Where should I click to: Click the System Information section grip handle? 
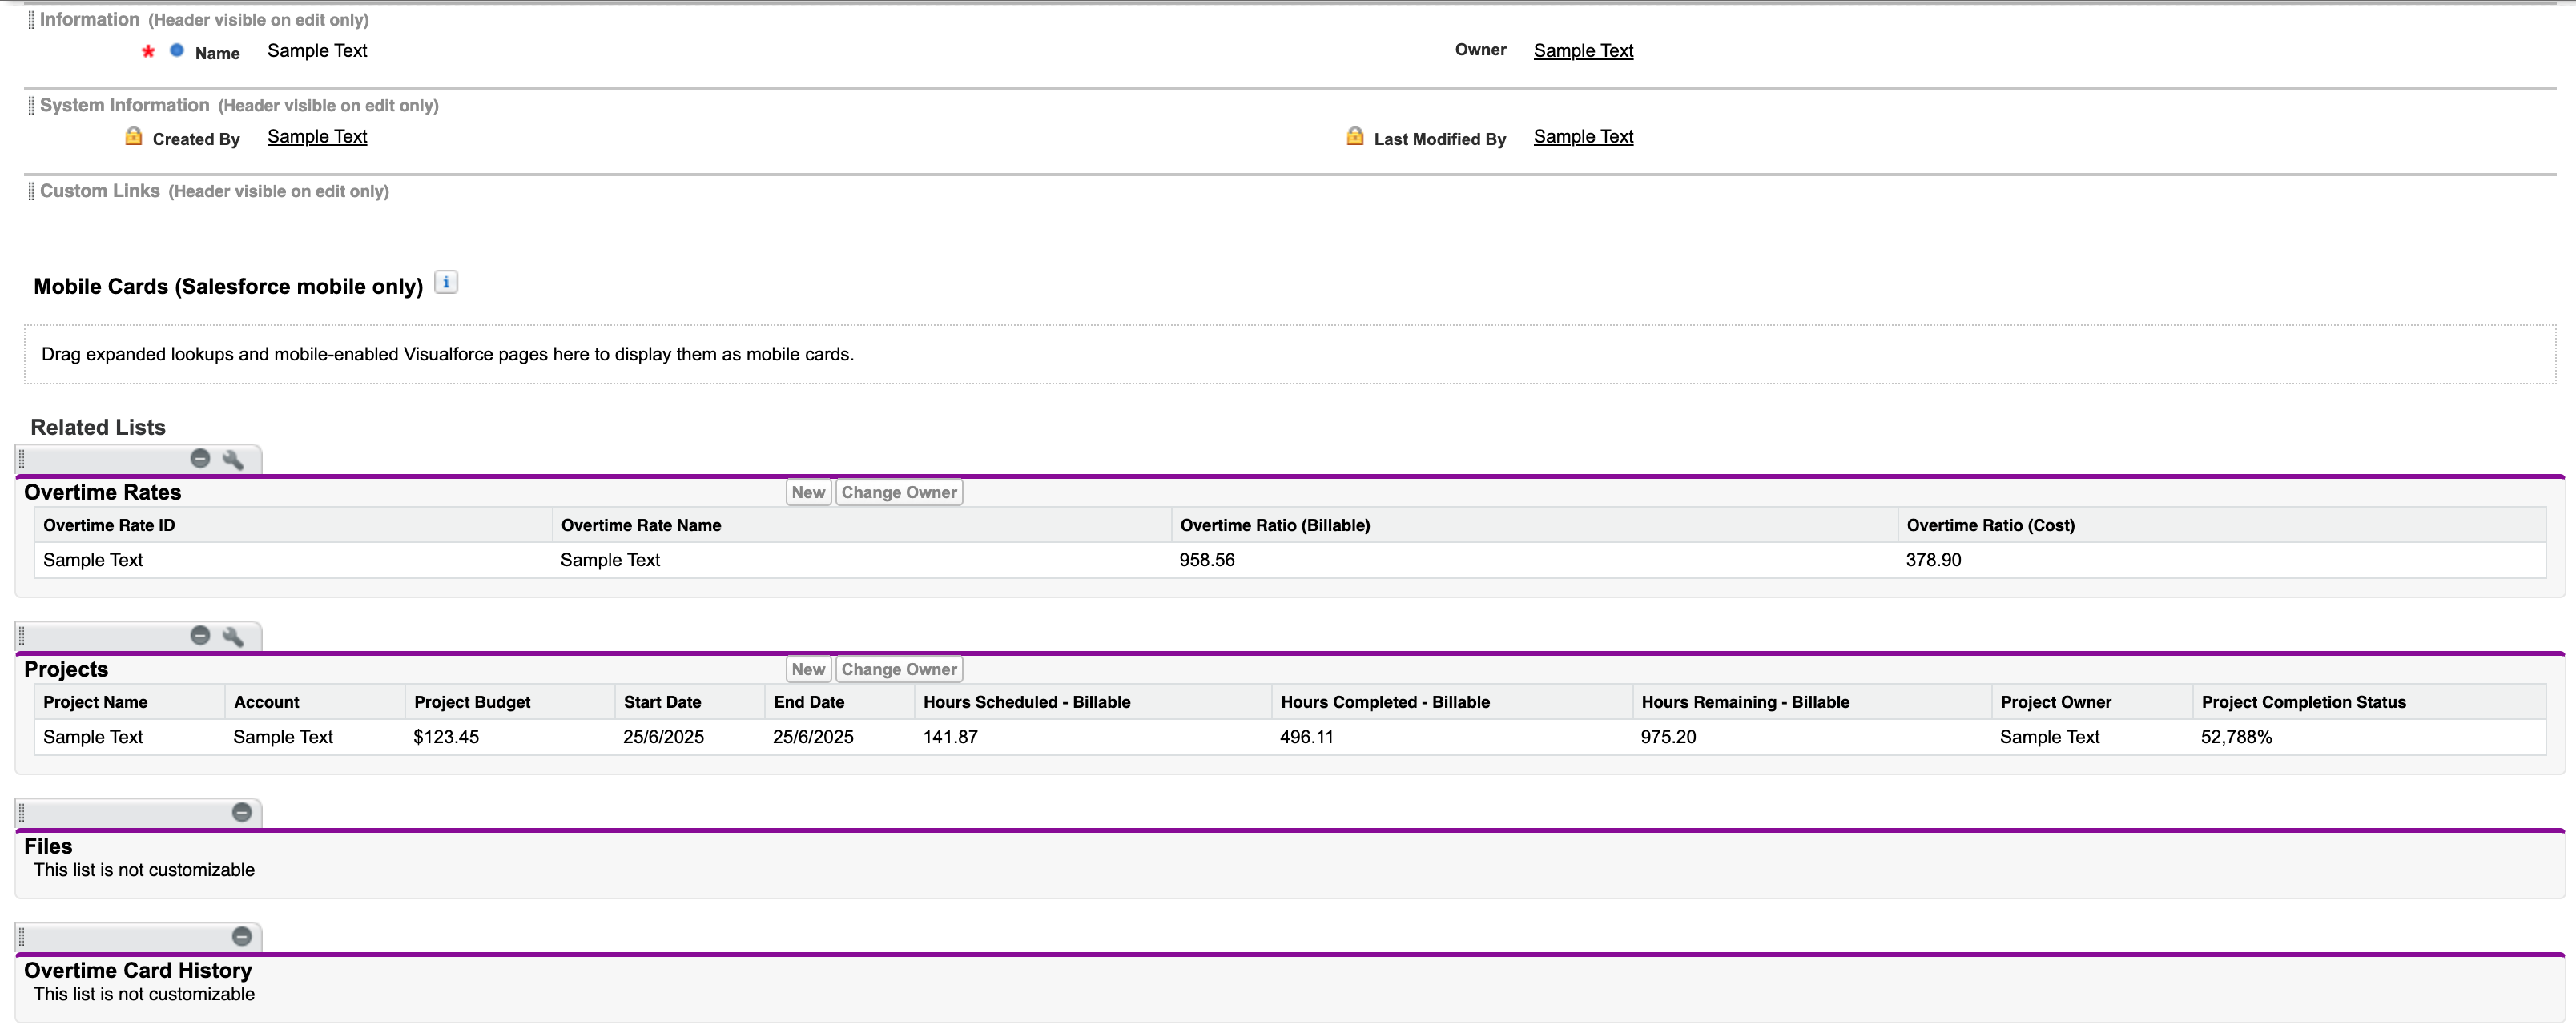tap(31, 105)
